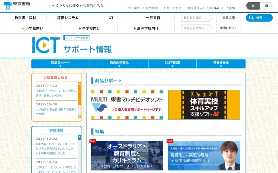The height and width of the screenshot is (173, 278).
Task: Click ICT in the breadcrumb
Action: pyautogui.click(x=68, y=38)
